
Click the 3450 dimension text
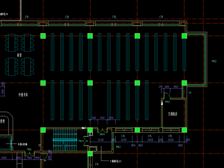click(x=101, y=140)
